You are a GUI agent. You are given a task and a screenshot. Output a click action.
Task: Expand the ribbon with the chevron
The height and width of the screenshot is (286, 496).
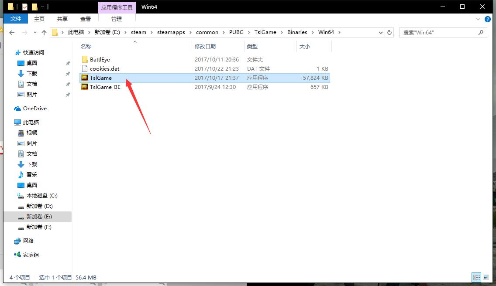tap(478, 19)
